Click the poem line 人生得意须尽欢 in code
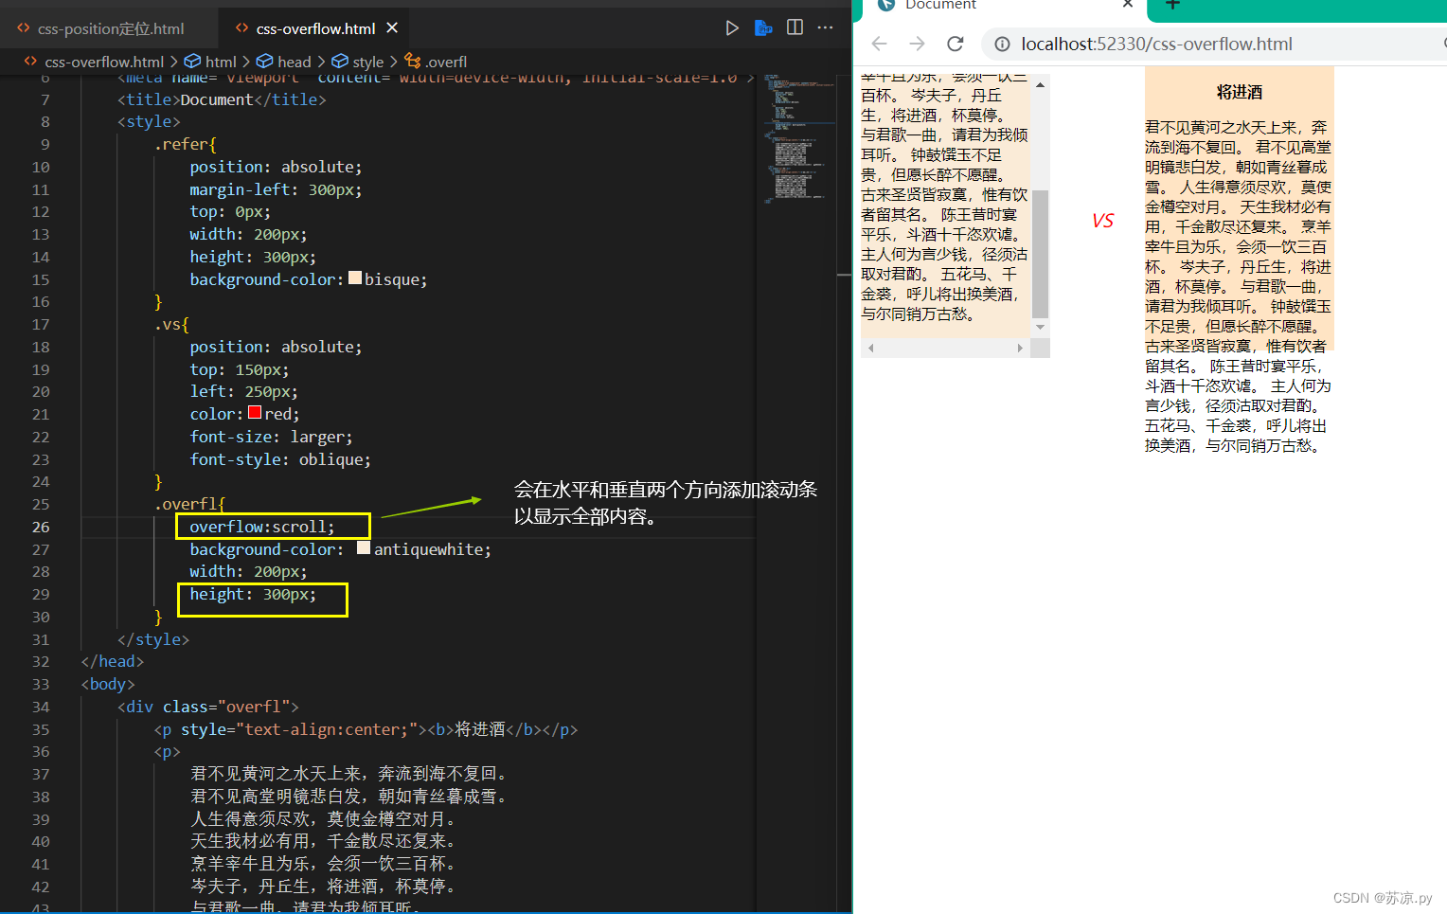Screen dimensions: 1447x914 tap(326, 818)
